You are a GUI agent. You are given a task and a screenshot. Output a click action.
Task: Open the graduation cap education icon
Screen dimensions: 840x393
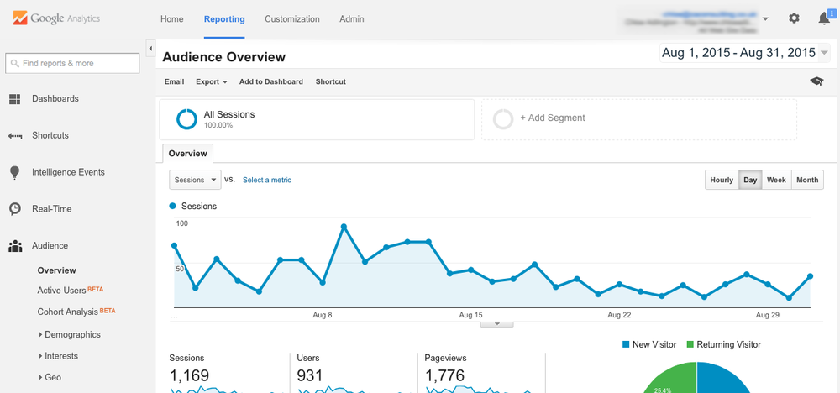tap(816, 81)
